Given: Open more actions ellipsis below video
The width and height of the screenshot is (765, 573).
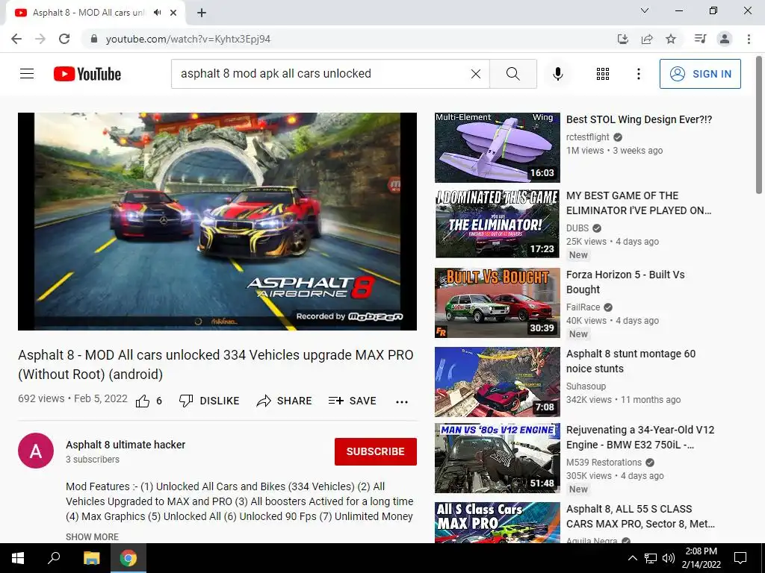Looking at the screenshot, I should pyautogui.click(x=401, y=402).
